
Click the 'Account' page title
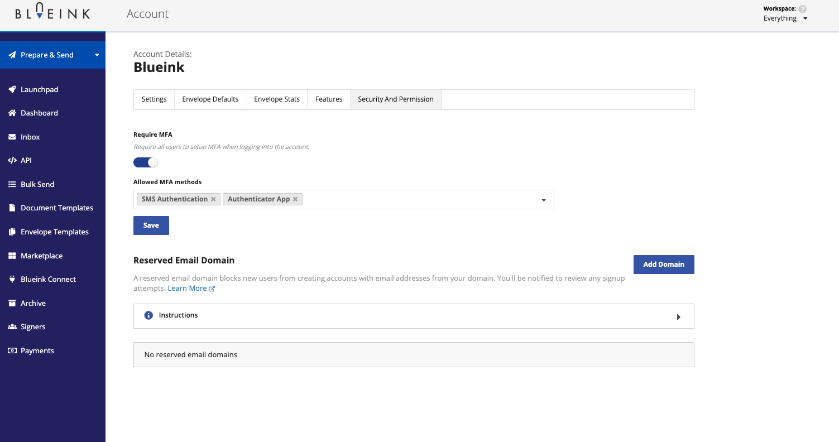pyautogui.click(x=147, y=14)
